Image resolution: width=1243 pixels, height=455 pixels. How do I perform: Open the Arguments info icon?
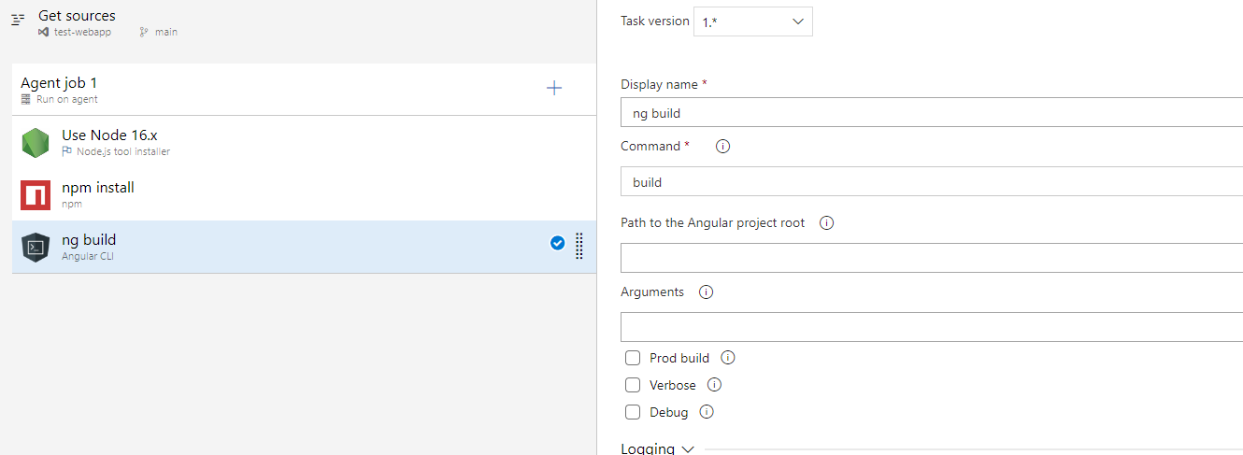coord(707,292)
